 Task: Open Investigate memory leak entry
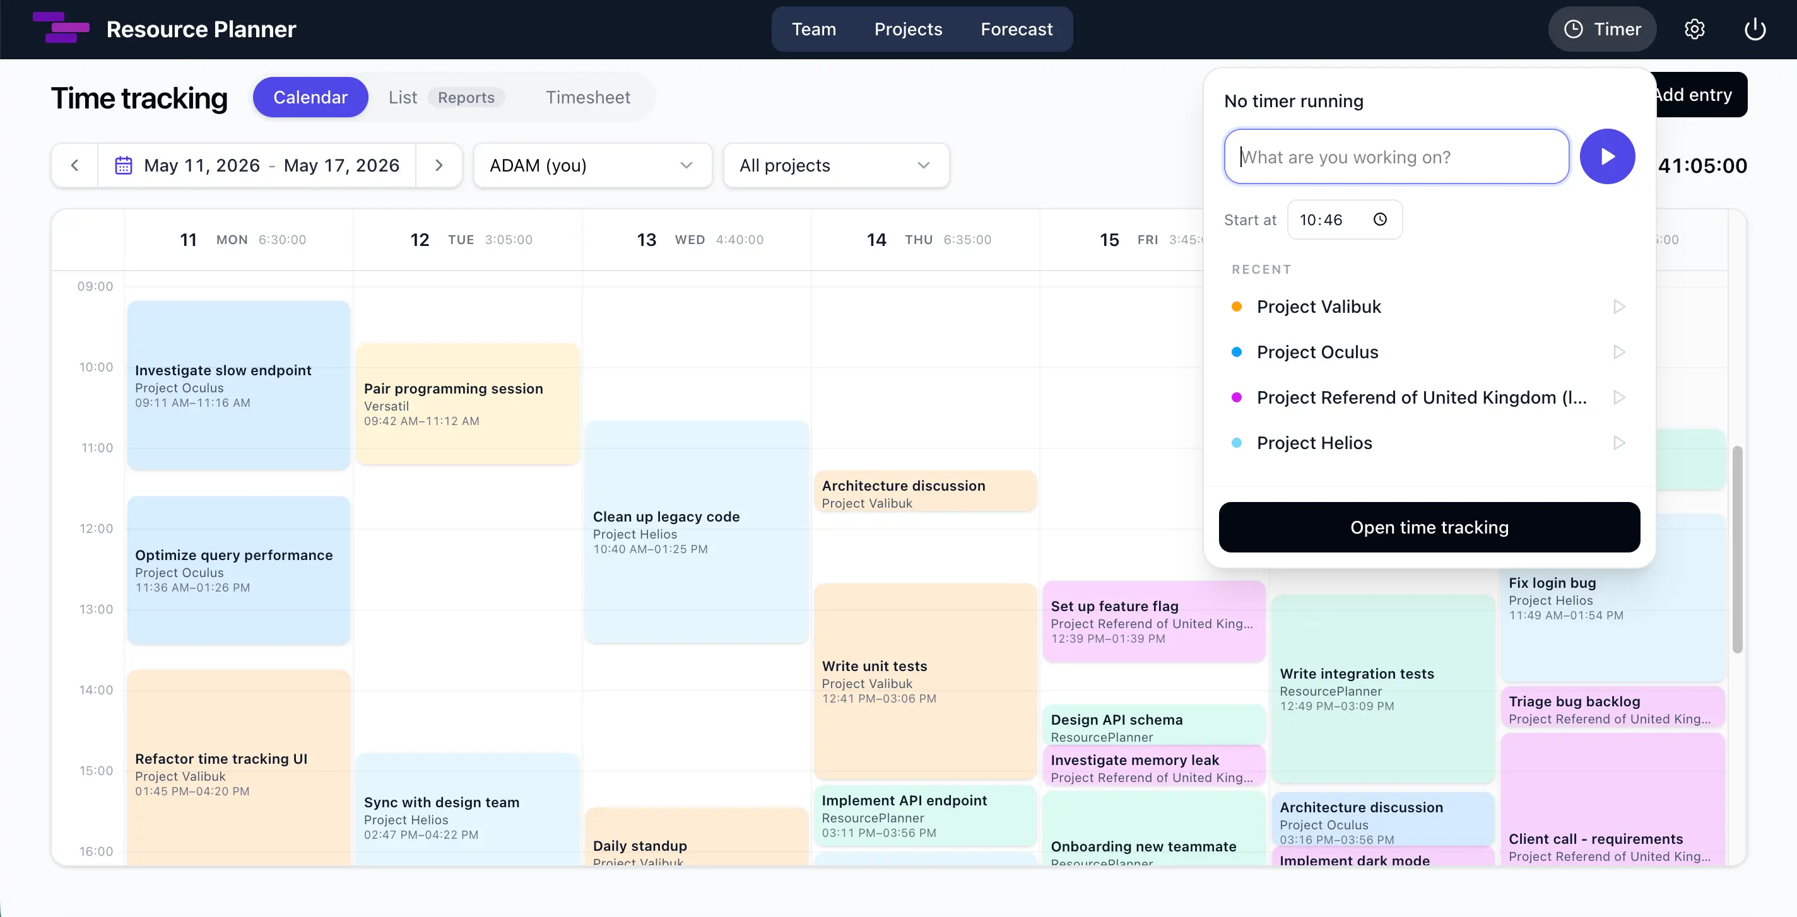(x=1154, y=767)
